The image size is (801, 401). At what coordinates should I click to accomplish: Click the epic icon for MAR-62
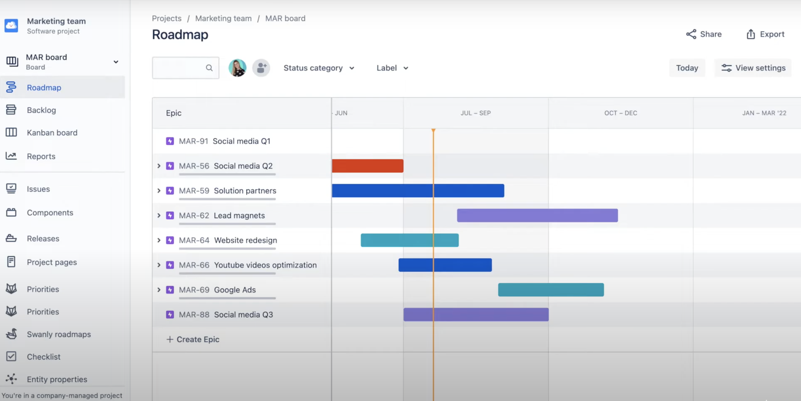[x=170, y=215]
